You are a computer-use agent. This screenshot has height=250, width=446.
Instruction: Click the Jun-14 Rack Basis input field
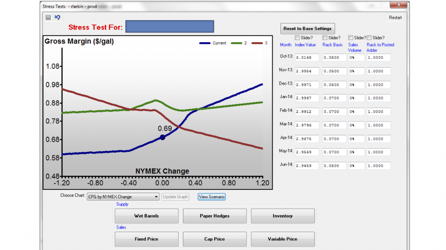[x=334, y=166]
